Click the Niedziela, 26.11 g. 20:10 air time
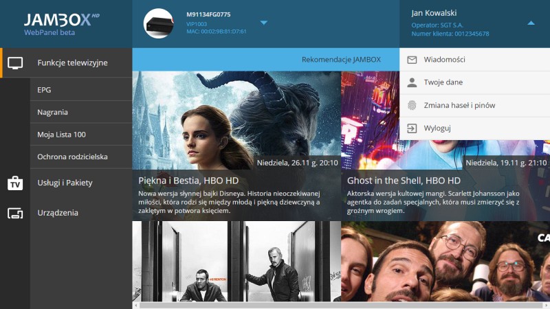Screen dimensions: 550x309 [x=298, y=163]
